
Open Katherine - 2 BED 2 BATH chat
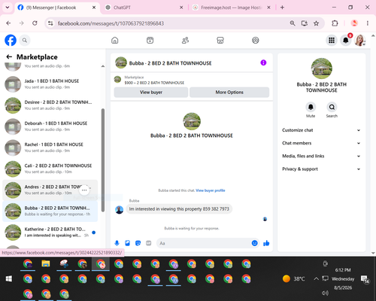pos(50,233)
